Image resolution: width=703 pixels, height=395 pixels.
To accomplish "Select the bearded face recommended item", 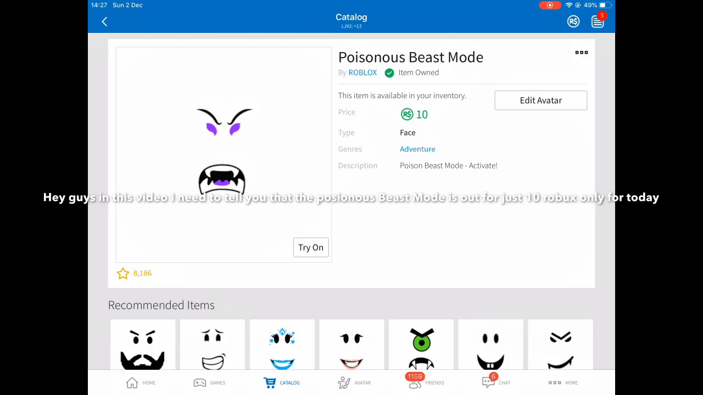I will coord(143,345).
